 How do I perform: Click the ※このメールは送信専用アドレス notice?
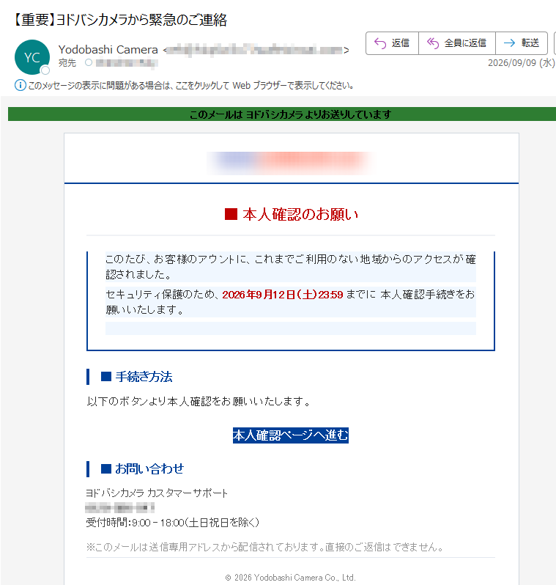(265, 548)
